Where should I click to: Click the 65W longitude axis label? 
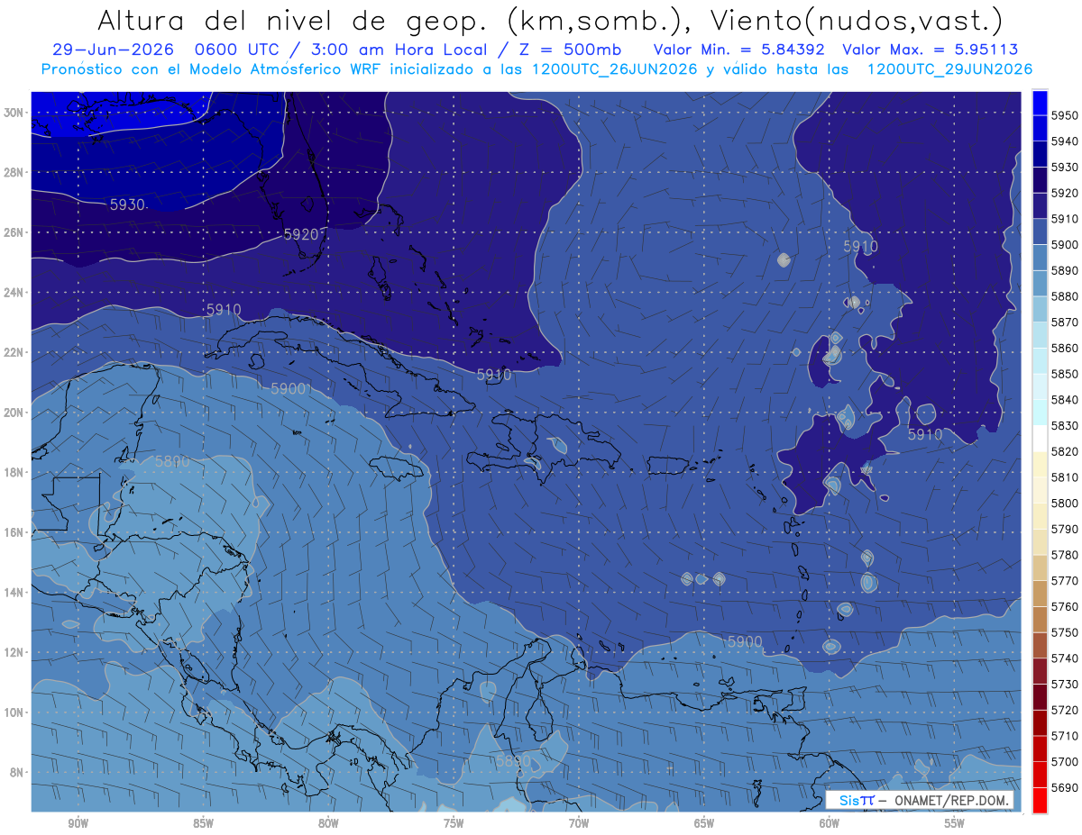pos(704,823)
